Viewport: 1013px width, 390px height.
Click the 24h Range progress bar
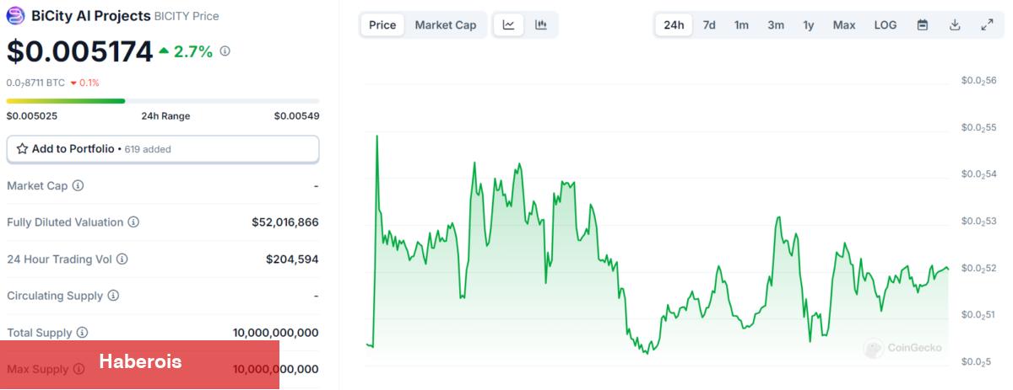point(163,101)
